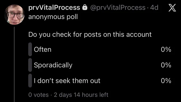Click the 0% for I don't seek them out
The height and width of the screenshot is (102, 181).
pyautogui.click(x=166, y=80)
